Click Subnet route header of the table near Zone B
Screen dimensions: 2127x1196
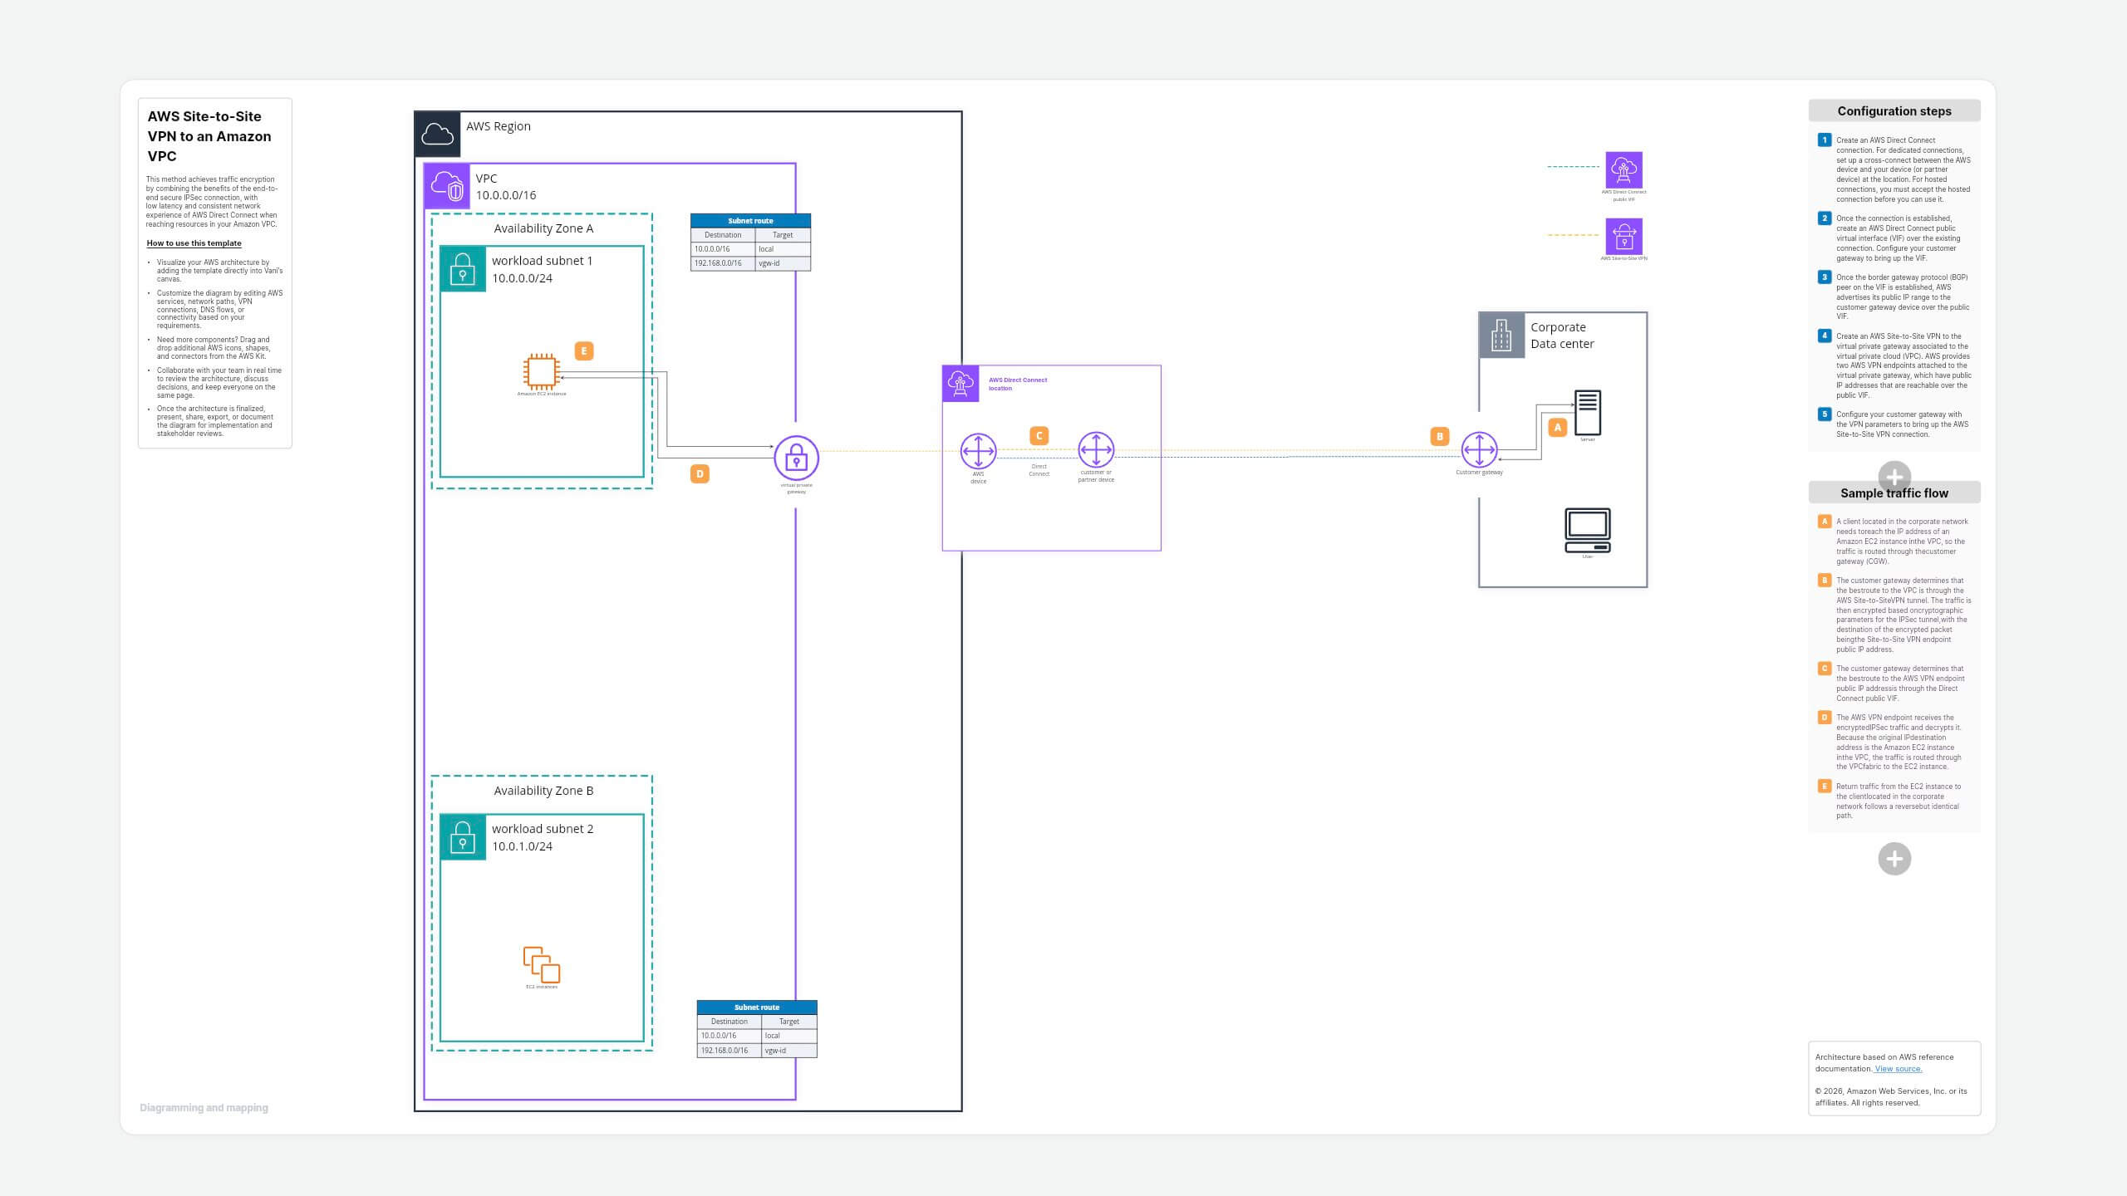point(757,1007)
